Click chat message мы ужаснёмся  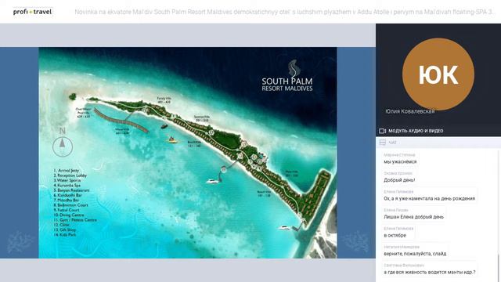click(x=400, y=162)
